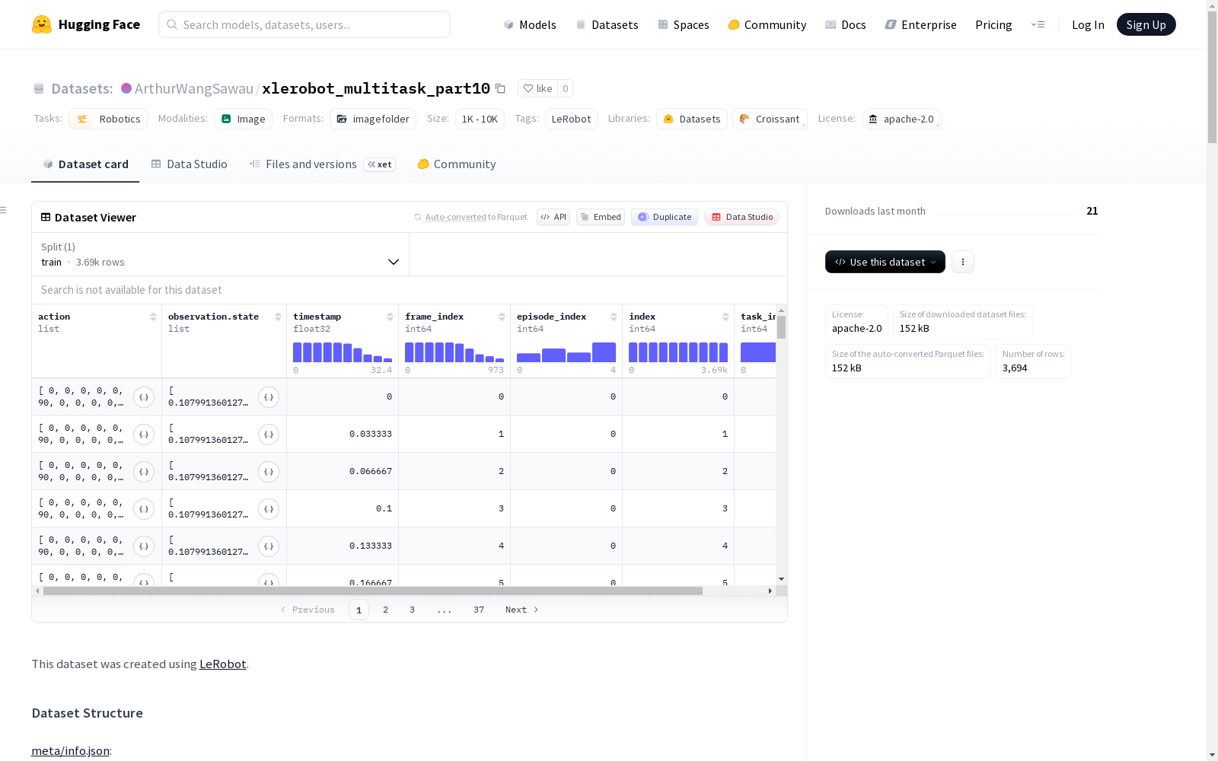The height and width of the screenshot is (761, 1218).
Task: Expand action cell in timestamp 0.033333 row
Action: pyautogui.click(x=144, y=435)
